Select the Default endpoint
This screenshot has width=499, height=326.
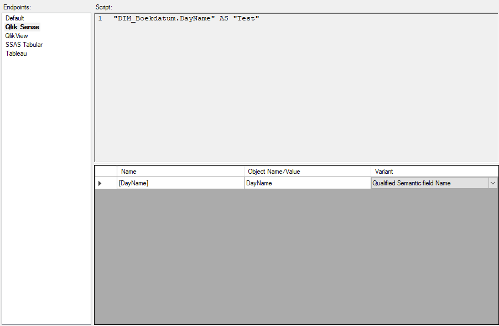coord(14,18)
